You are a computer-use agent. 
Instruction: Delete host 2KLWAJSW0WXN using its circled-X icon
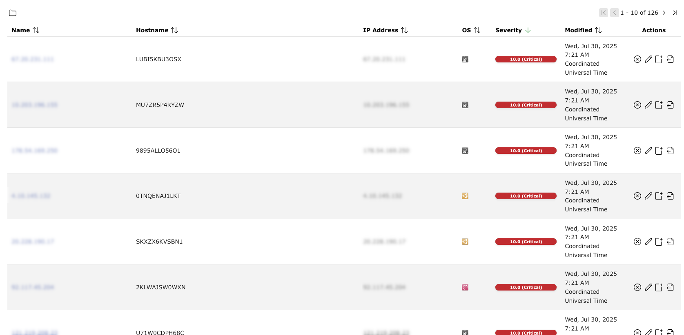[x=637, y=287]
